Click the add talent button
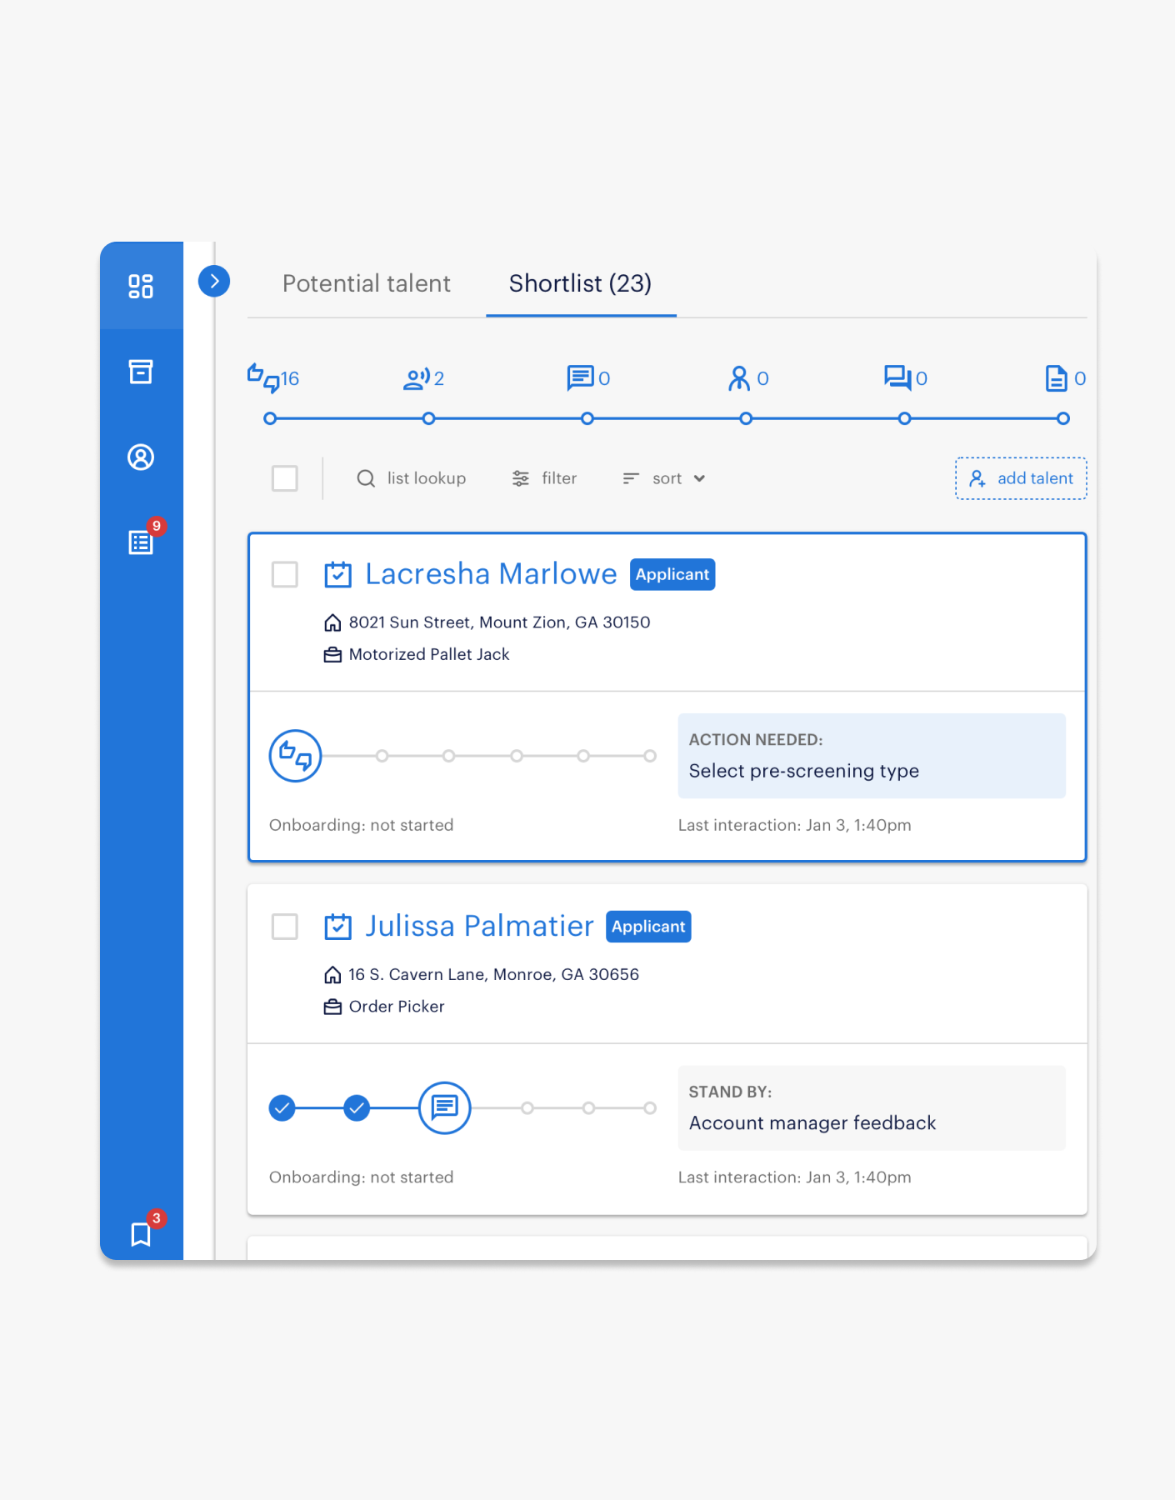The height and width of the screenshot is (1500, 1175). (1021, 478)
